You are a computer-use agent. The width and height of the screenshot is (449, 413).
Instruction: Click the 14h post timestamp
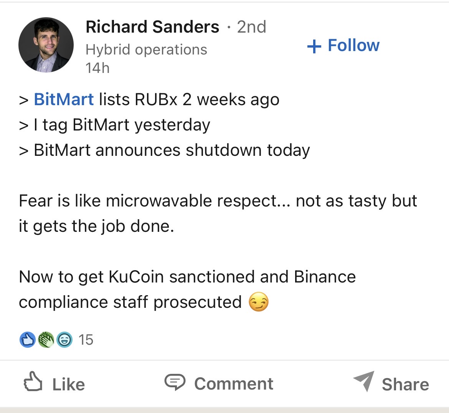point(97,68)
